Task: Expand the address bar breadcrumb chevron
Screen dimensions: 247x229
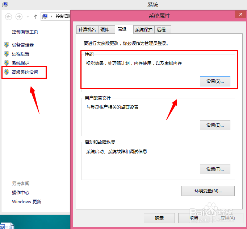Action: click(51, 16)
